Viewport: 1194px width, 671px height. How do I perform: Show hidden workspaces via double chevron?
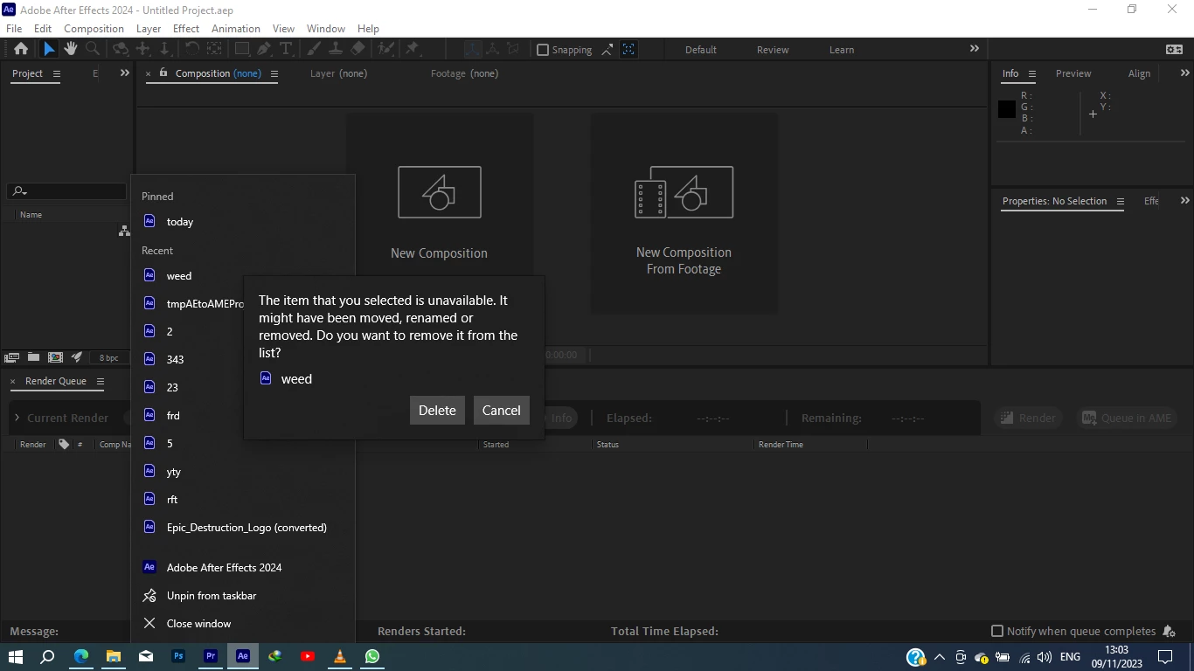[975, 49]
